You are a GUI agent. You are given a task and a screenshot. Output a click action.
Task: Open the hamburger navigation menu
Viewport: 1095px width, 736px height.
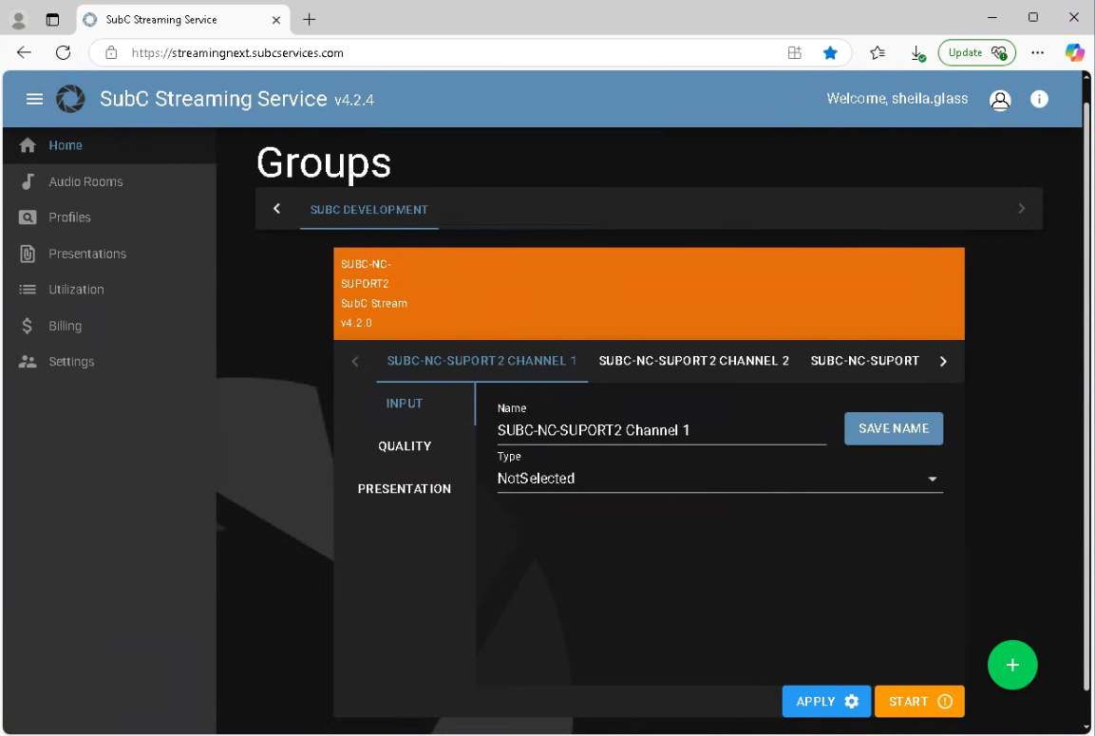point(35,99)
